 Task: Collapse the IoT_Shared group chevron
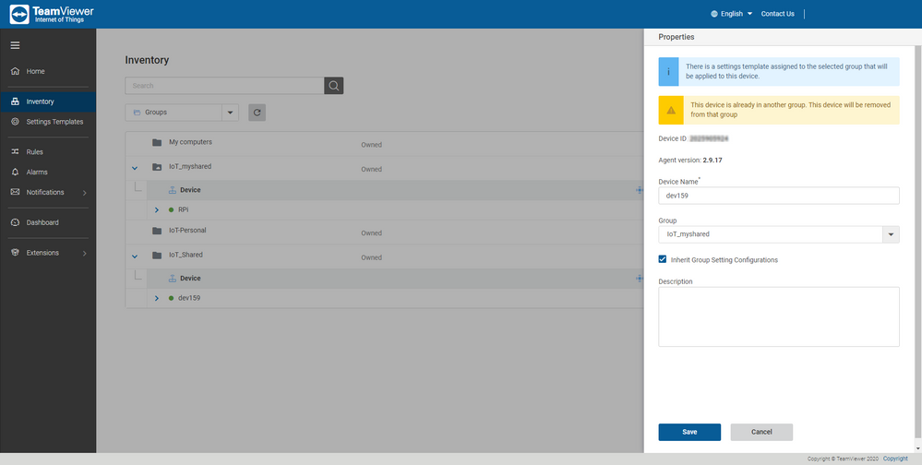[x=135, y=256]
